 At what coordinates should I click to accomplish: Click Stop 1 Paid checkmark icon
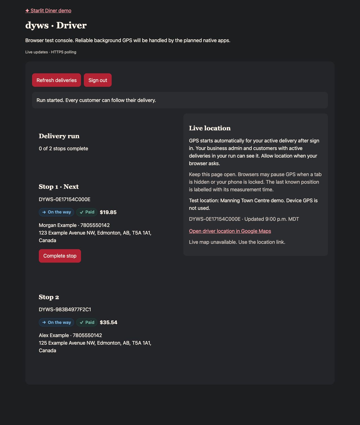[82, 212]
